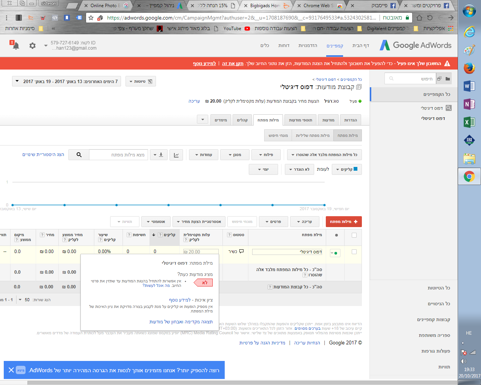Click the chart toggle icon button

[x=176, y=155]
